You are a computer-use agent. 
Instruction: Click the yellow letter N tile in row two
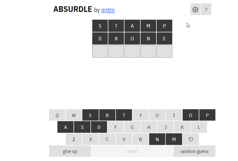tap(148, 38)
